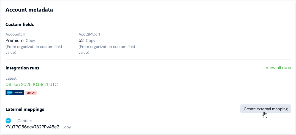Click the Premium field value text
The image size is (296, 135).
(15, 40)
